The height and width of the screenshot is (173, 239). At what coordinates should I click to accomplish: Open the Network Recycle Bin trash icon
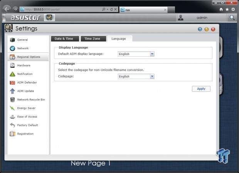12,99
